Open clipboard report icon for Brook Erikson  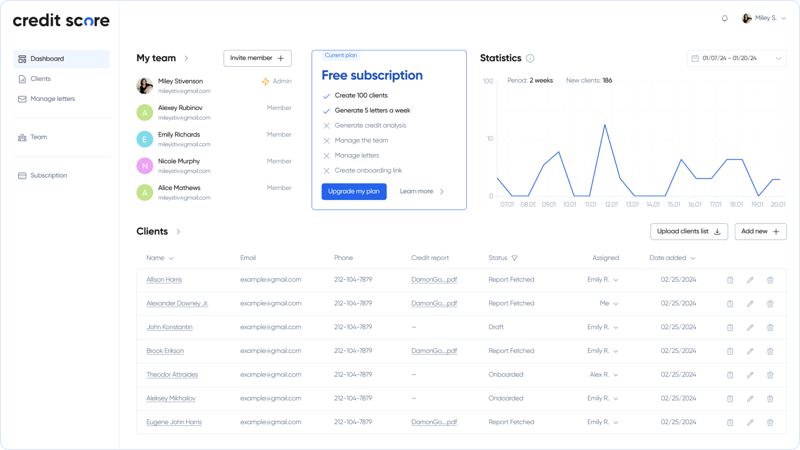click(x=730, y=351)
